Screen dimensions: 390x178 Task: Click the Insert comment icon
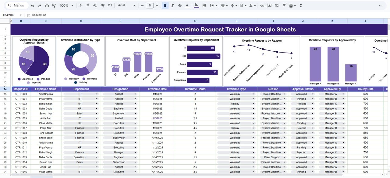(269, 5)
